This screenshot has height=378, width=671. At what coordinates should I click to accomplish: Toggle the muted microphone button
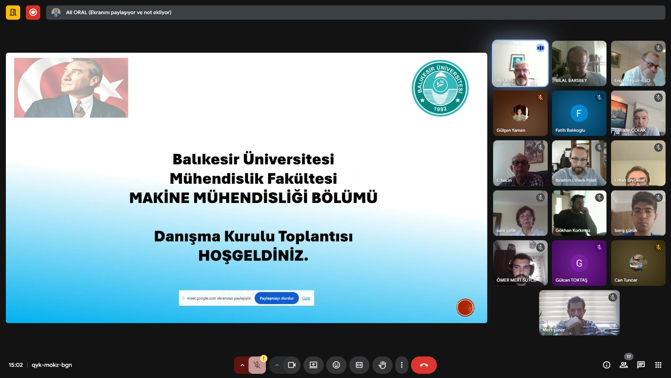[257, 365]
